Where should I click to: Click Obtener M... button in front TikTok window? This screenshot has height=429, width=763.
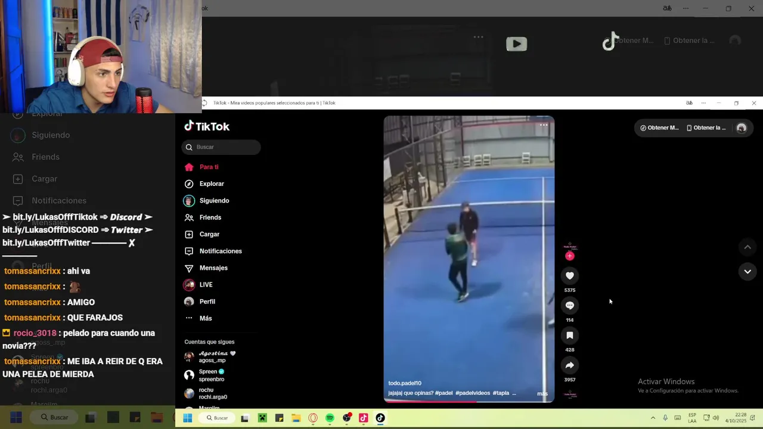659,128
